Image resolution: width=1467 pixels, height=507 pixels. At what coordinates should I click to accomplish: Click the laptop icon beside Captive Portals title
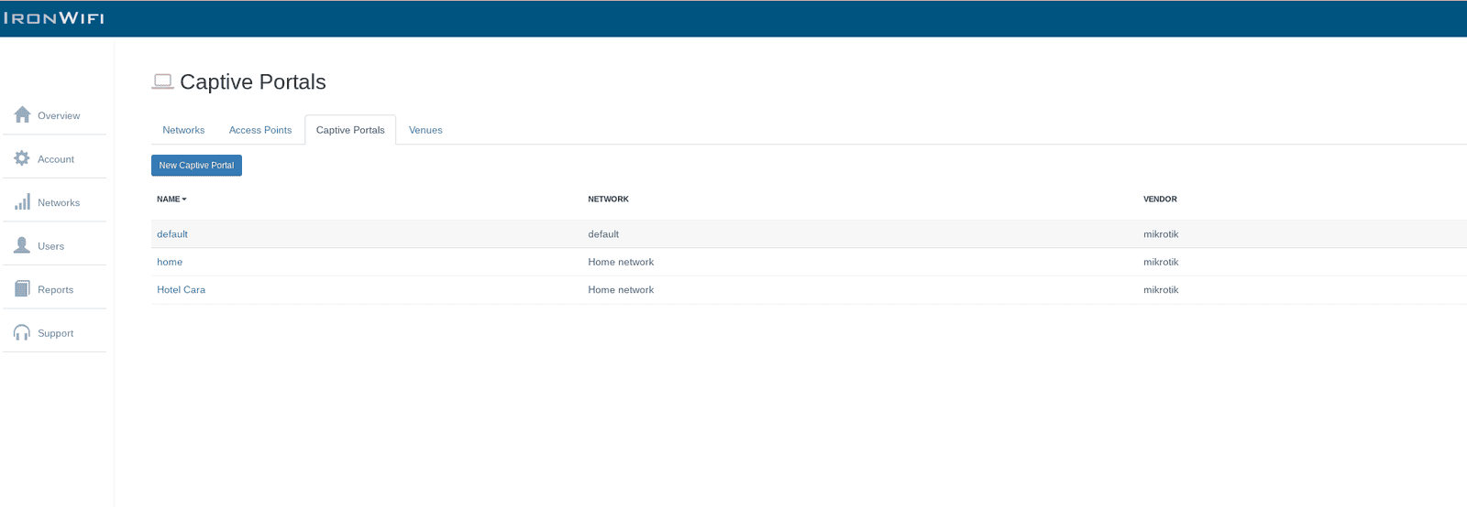point(162,81)
